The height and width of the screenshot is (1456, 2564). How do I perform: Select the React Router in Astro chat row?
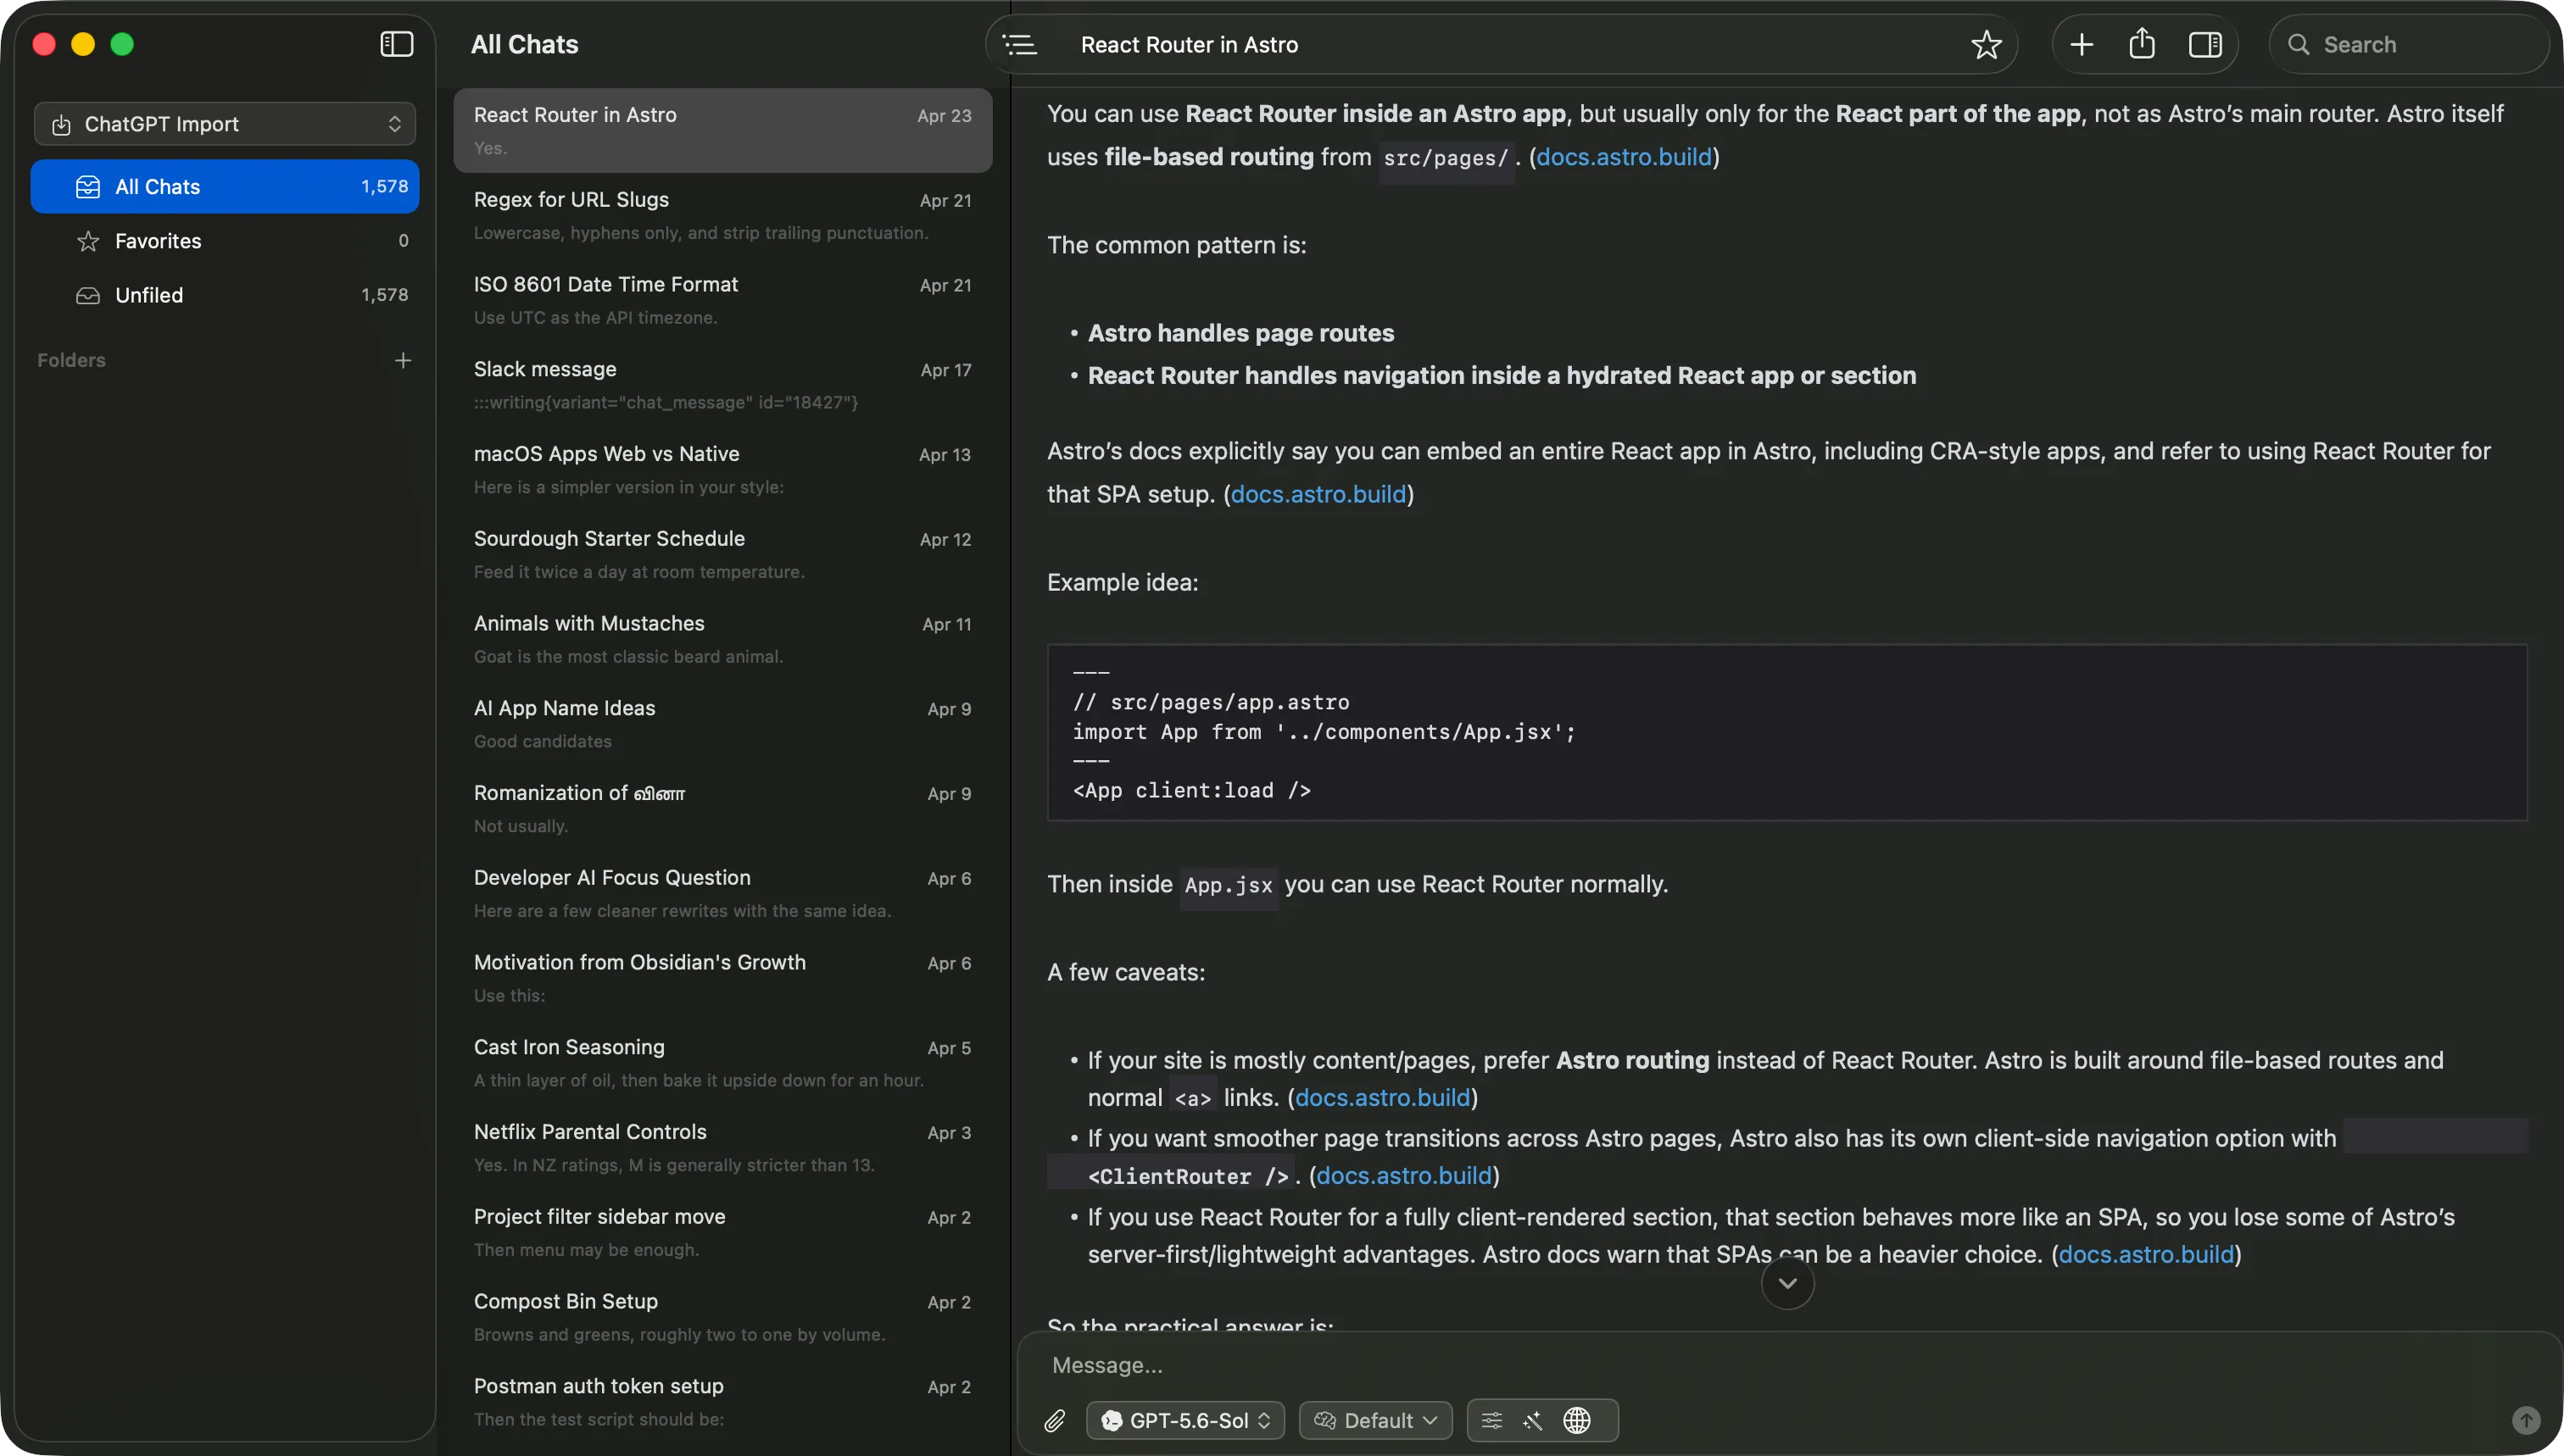(722, 130)
